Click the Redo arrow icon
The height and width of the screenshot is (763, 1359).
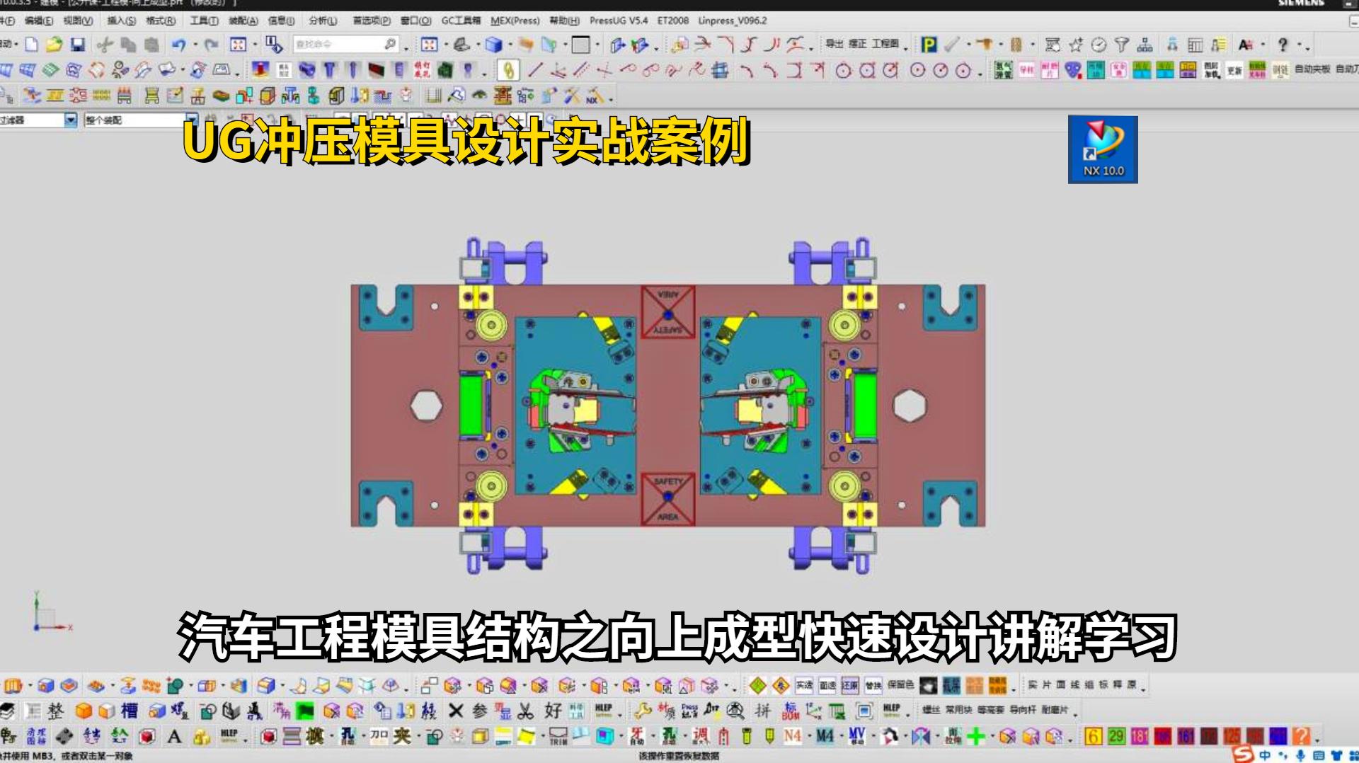pos(211,45)
